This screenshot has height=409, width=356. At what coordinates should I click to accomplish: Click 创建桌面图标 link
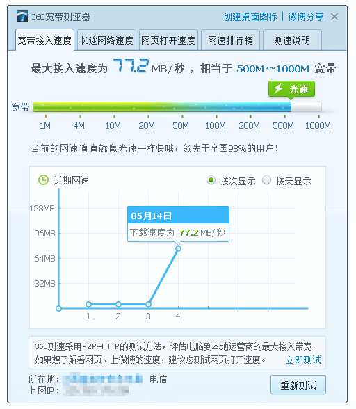pos(250,17)
